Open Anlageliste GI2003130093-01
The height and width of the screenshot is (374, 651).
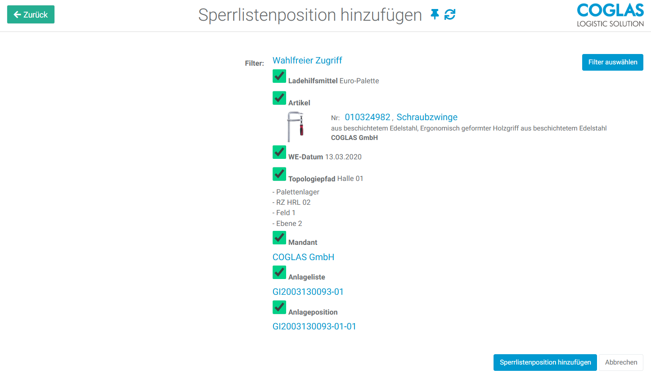point(308,292)
